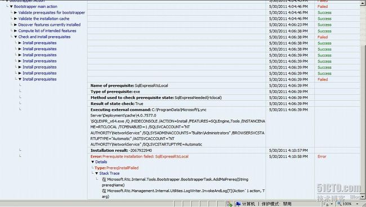Expand Compute list of intended features arrow
366x207 pixels.
coord(15,31)
